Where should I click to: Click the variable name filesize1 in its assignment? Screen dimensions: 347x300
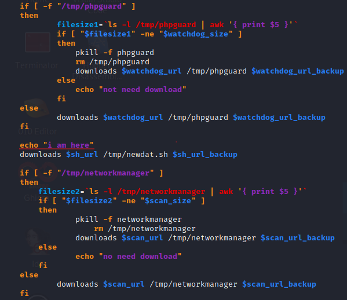click(x=78, y=24)
